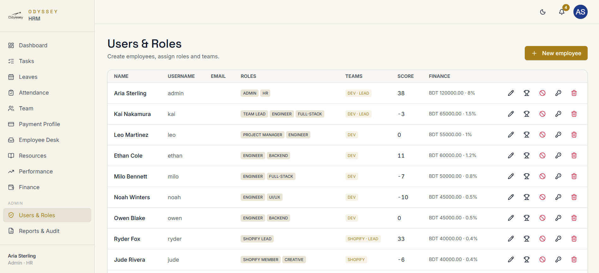Viewport: 599px width, 273px height.
Task: Click the New employee button
Action: (556, 53)
